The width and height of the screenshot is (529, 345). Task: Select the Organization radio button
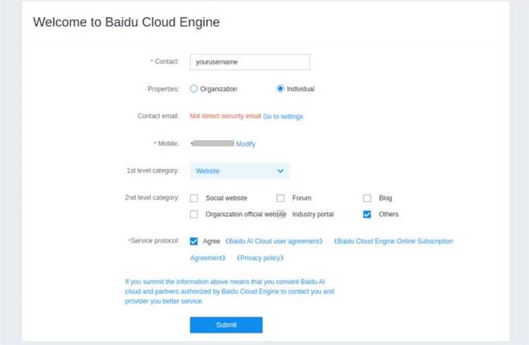tap(194, 89)
